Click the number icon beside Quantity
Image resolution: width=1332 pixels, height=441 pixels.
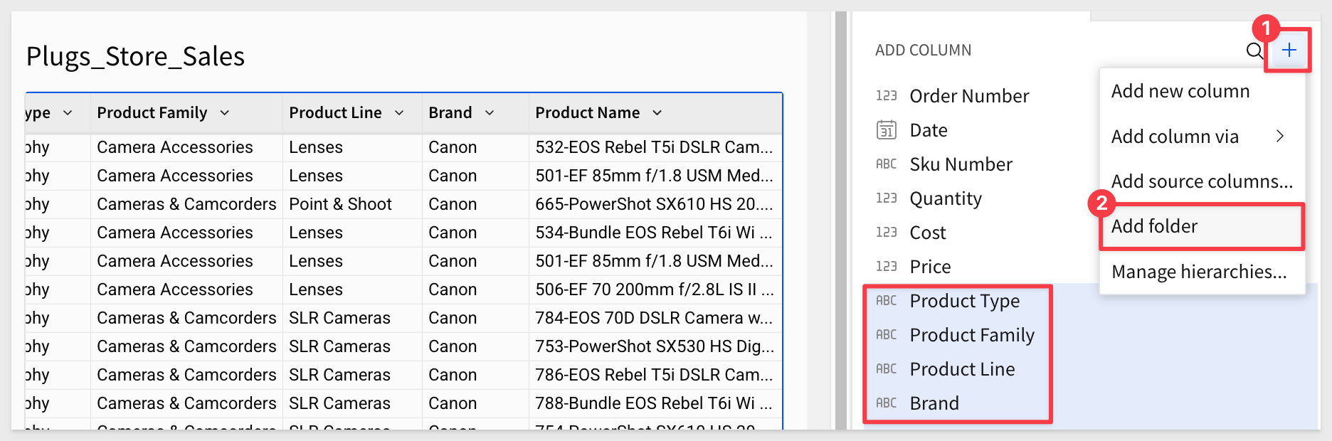[887, 198]
